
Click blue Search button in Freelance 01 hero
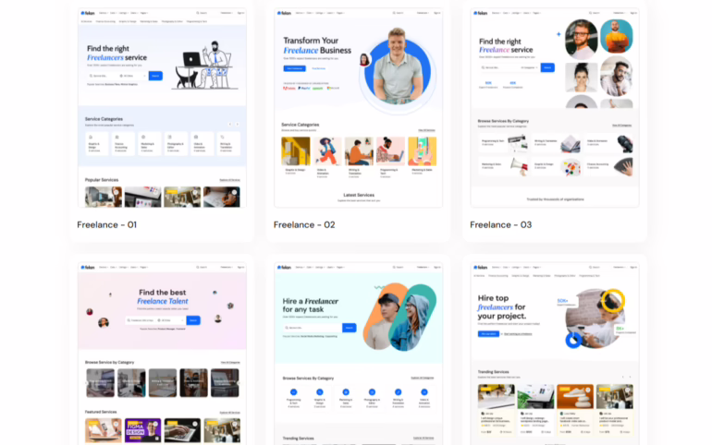click(155, 76)
